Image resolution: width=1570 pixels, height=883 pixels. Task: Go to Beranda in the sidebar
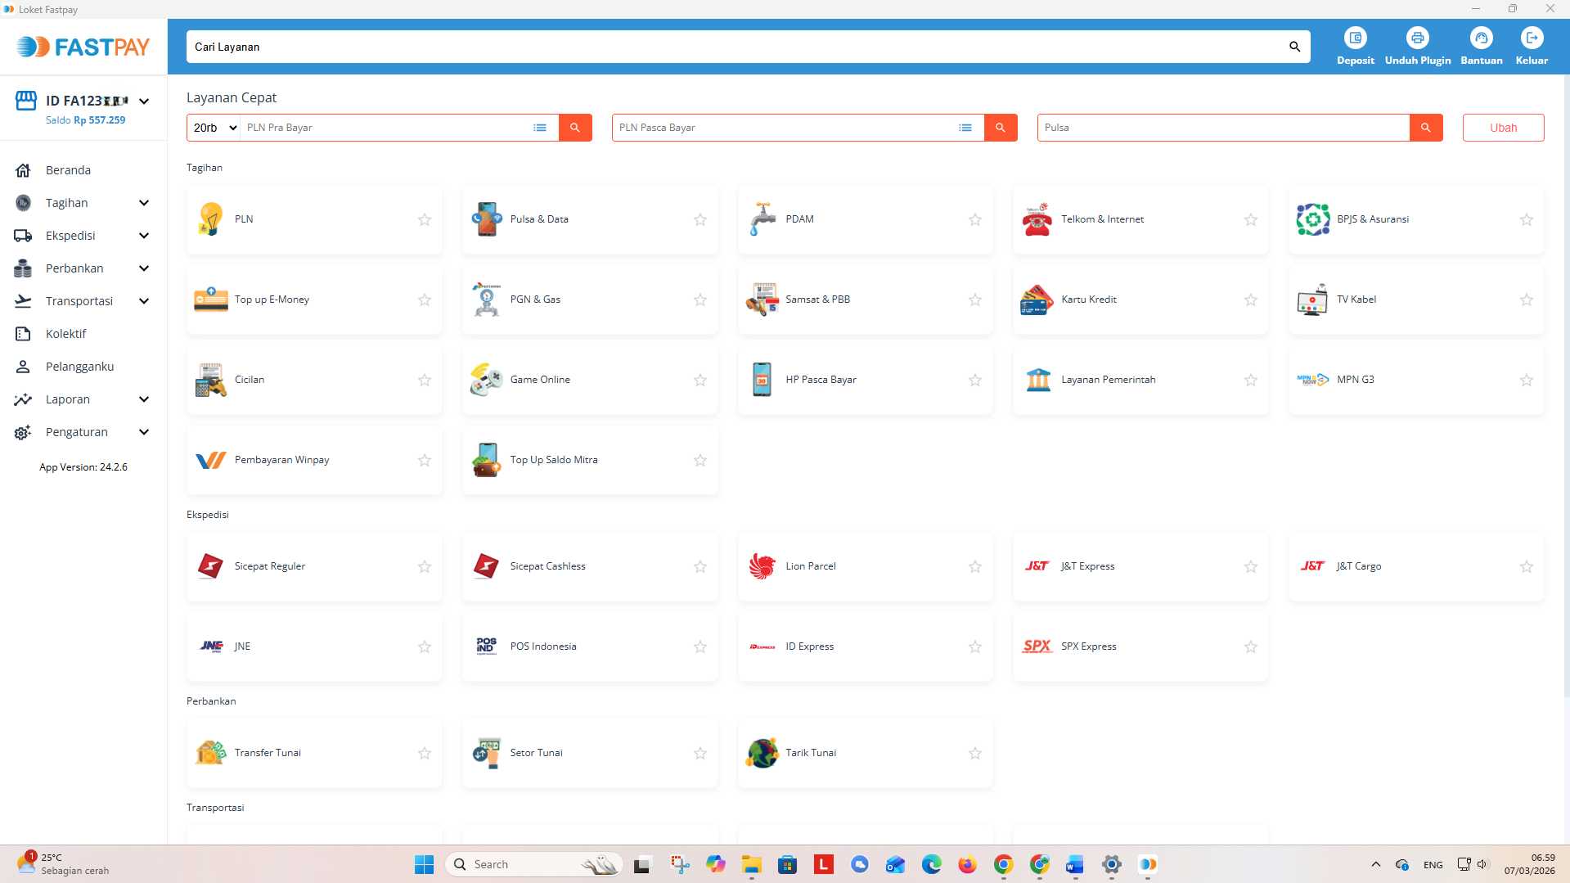(x=69, y=169)
